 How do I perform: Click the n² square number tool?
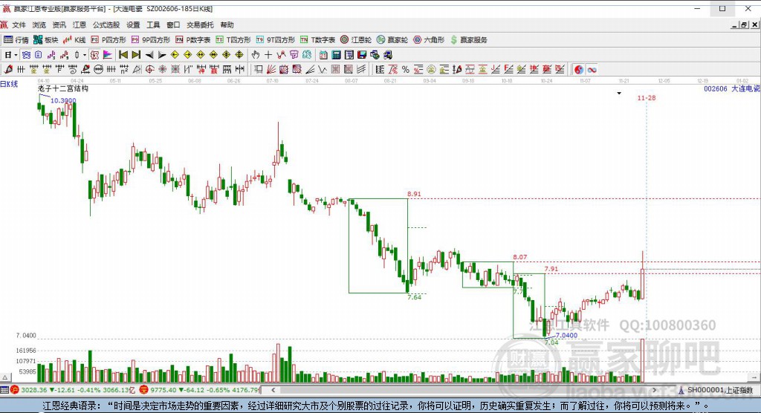pyautogui.click(x=124, y=69)
